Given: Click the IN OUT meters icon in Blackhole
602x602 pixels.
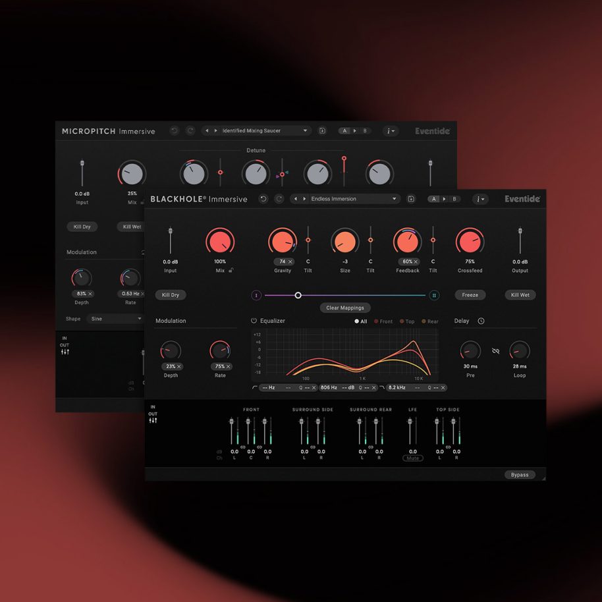Looking at the screenshot, I should [x=153, y=416].
